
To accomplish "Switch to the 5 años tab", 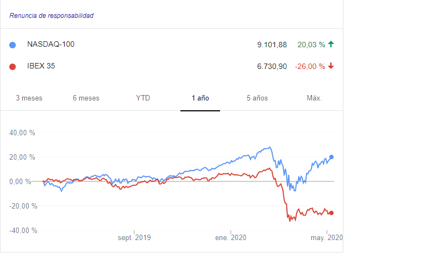I will tap(257, 98).
